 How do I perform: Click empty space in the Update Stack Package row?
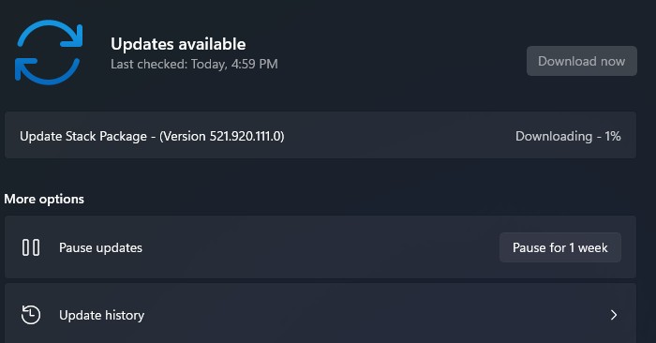(397, 135)
